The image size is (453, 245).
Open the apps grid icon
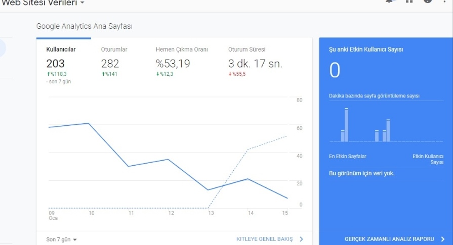409,1
